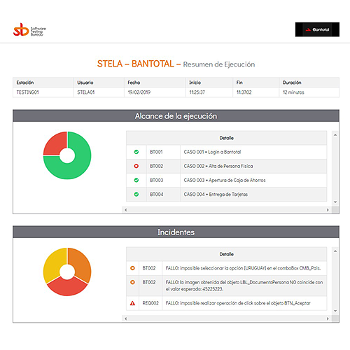Image resolution: width=350 pixels, height=350 pixels.
Task: Click the BT004 code cell
Action: tap(163, 195)
